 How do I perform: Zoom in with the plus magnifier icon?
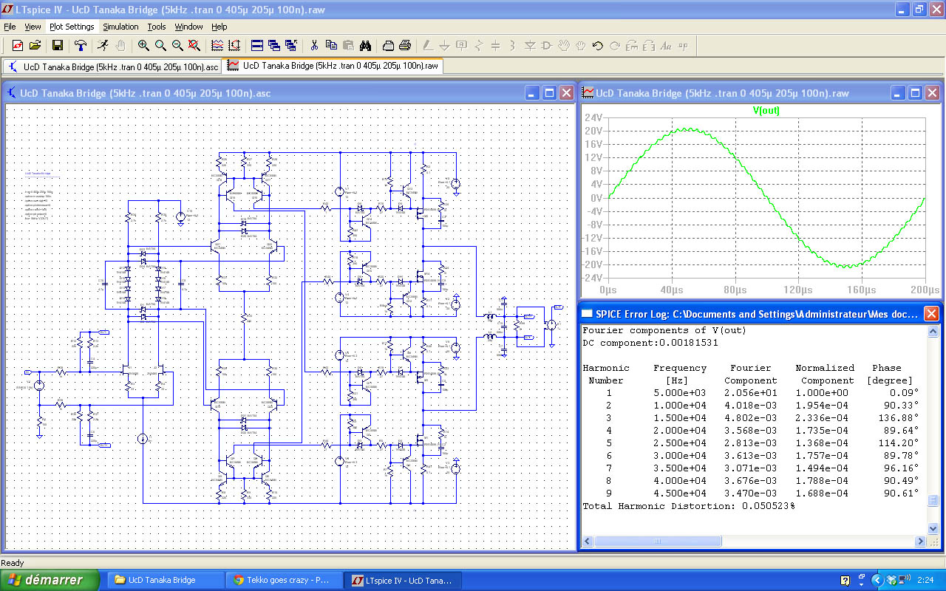pos(143,46)
